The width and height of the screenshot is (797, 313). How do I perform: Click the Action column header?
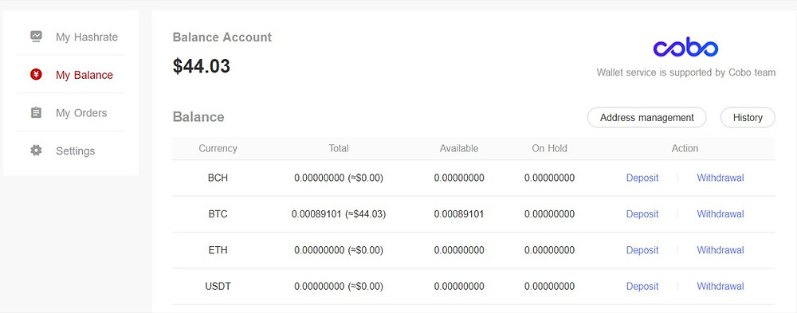click(x=685, y=148)
